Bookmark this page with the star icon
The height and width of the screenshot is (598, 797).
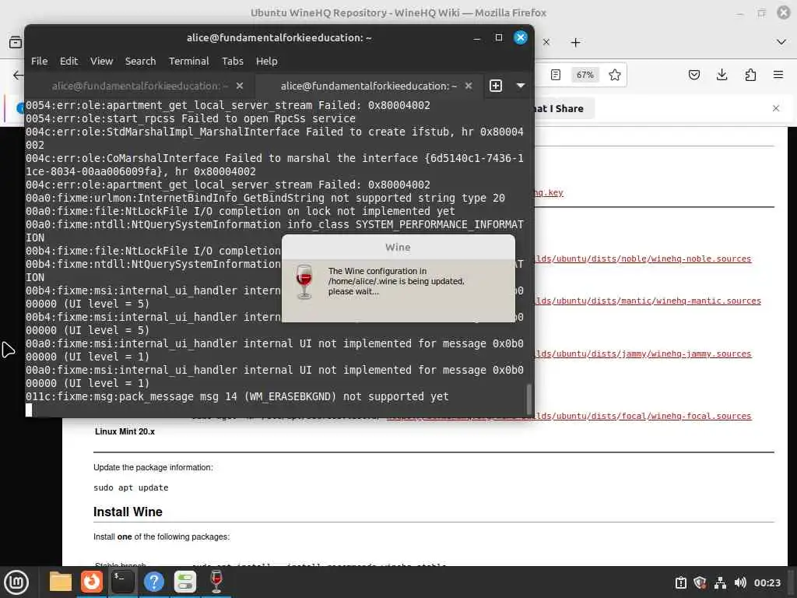(x=615, y=75)
